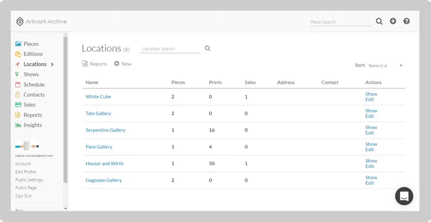Click Show for Tate Gallery
The image size is (431, 222).
(x=371, y=110)
